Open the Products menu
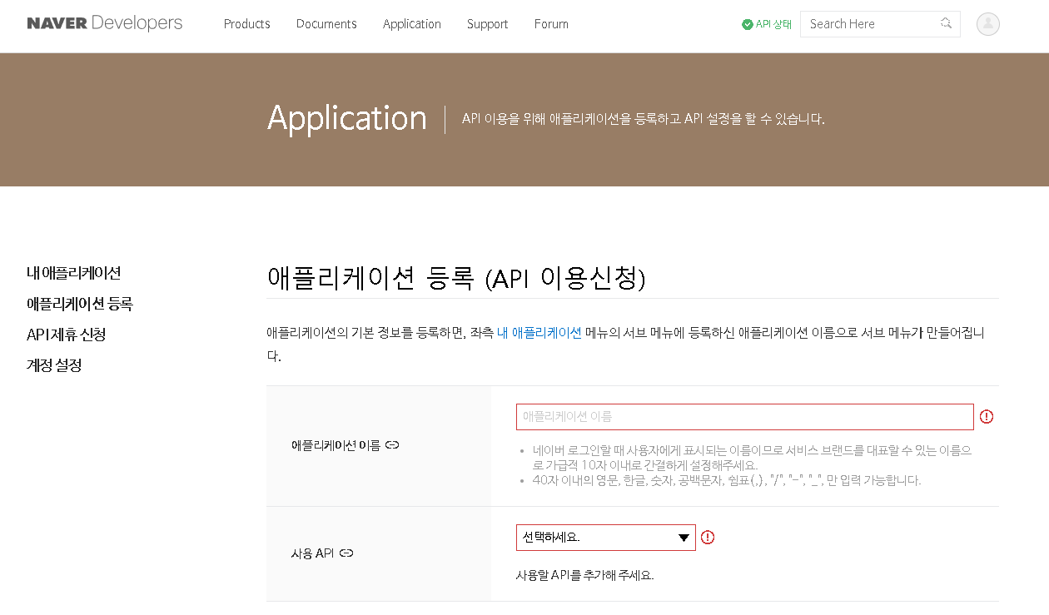The image size is (1049, 615). (x=246, y=24)
